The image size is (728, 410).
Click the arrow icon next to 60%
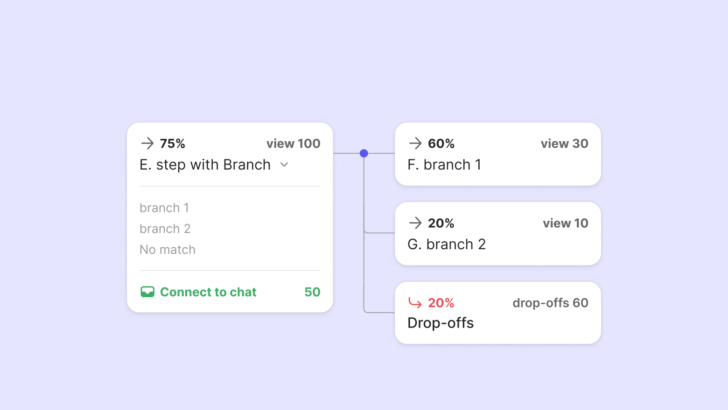point(415,143)
